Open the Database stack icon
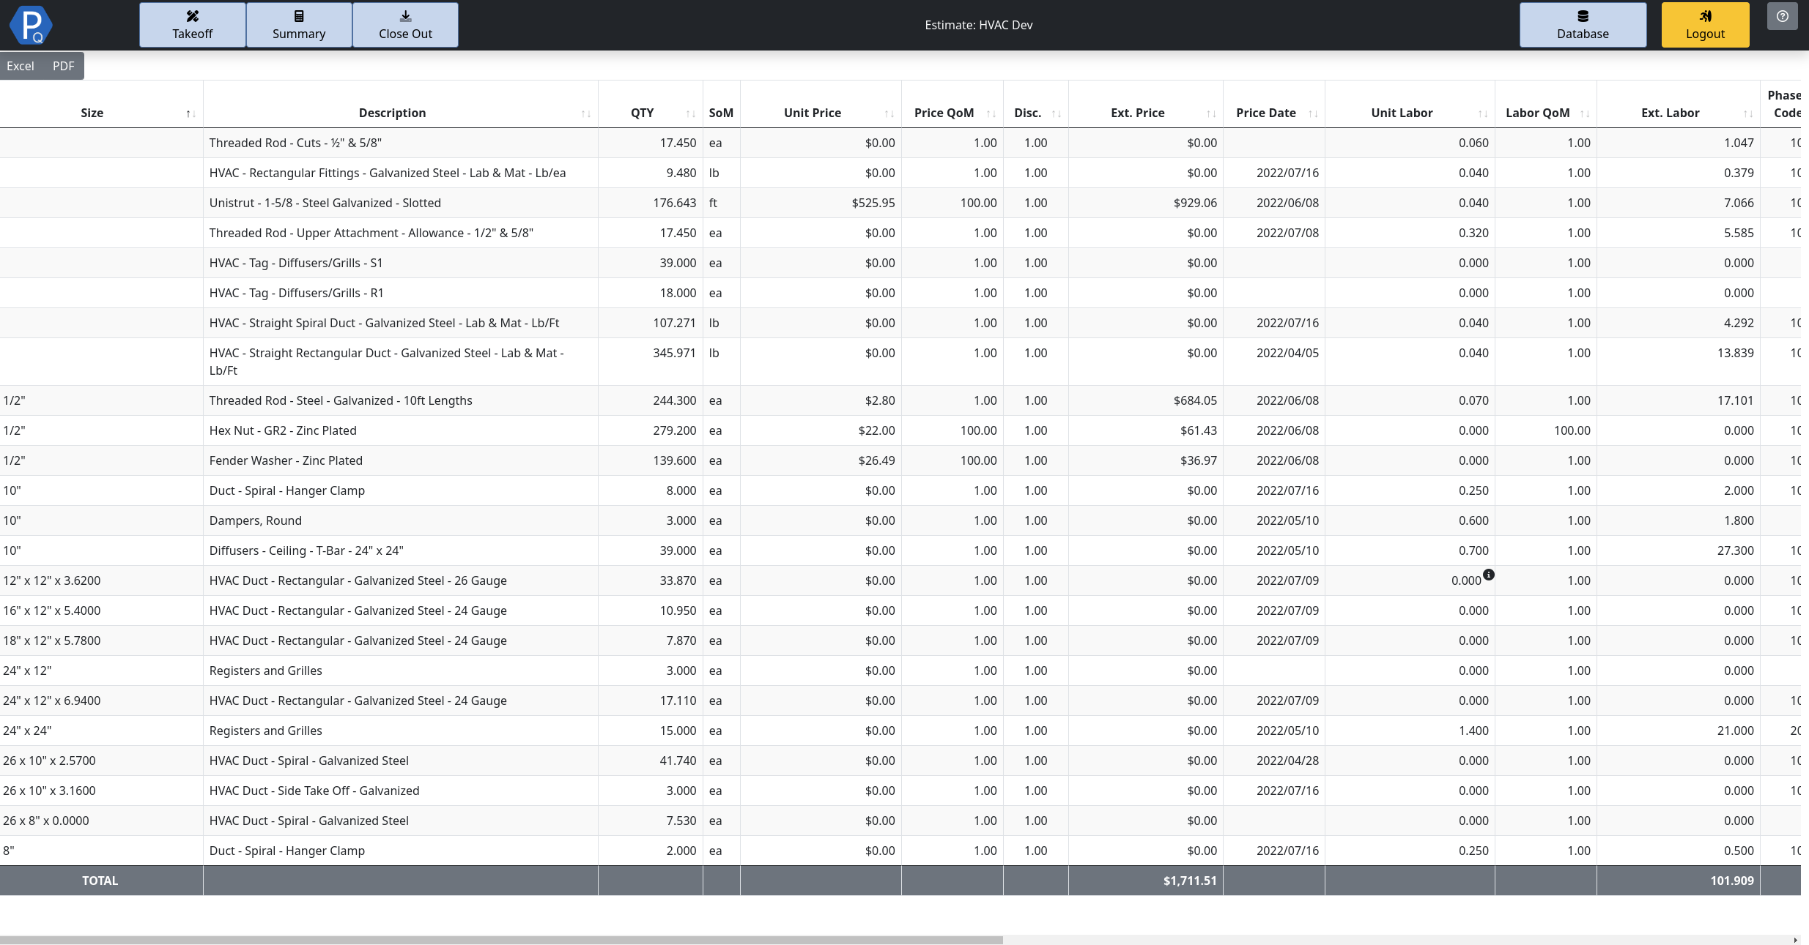 point(1582,15)
